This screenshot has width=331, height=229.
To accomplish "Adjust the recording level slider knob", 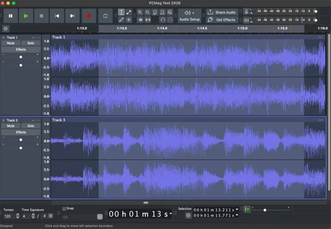I will point(316,11).
